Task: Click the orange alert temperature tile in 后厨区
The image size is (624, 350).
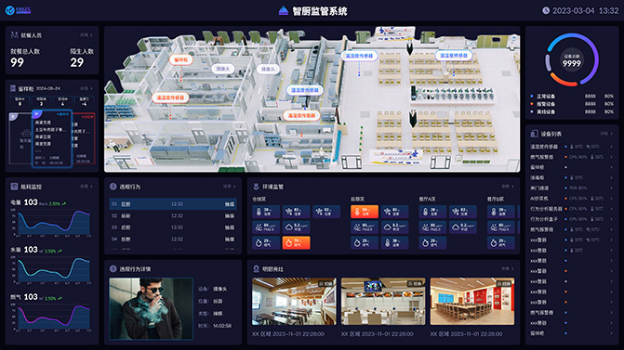Action: (365, 212)
